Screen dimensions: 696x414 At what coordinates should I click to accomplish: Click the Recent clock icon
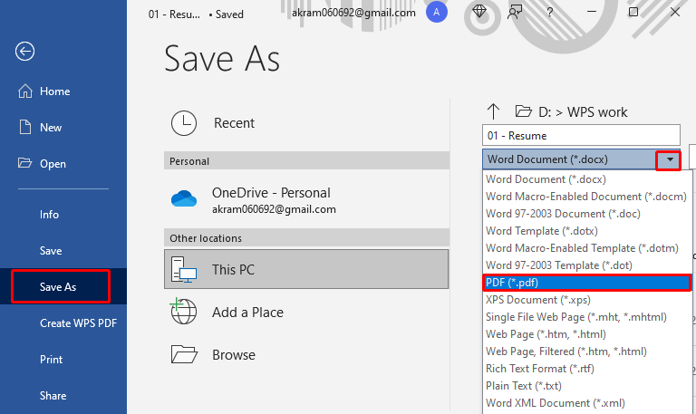[184, 123]
